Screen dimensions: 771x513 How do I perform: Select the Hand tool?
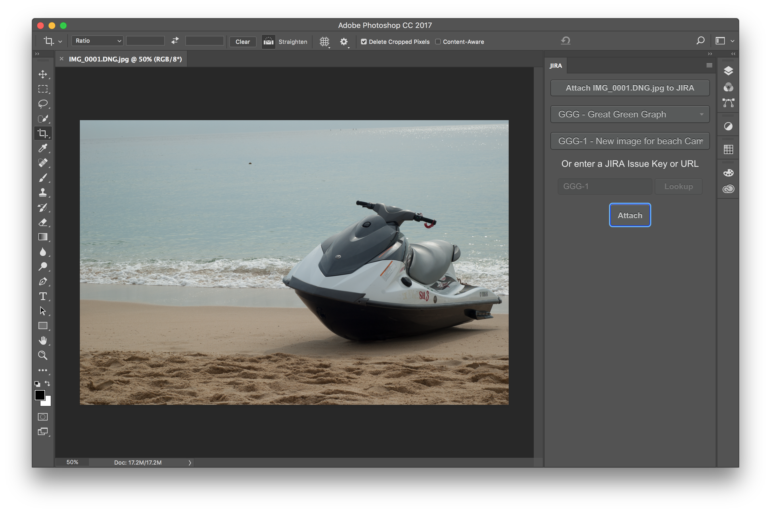[x=42, y=340]
